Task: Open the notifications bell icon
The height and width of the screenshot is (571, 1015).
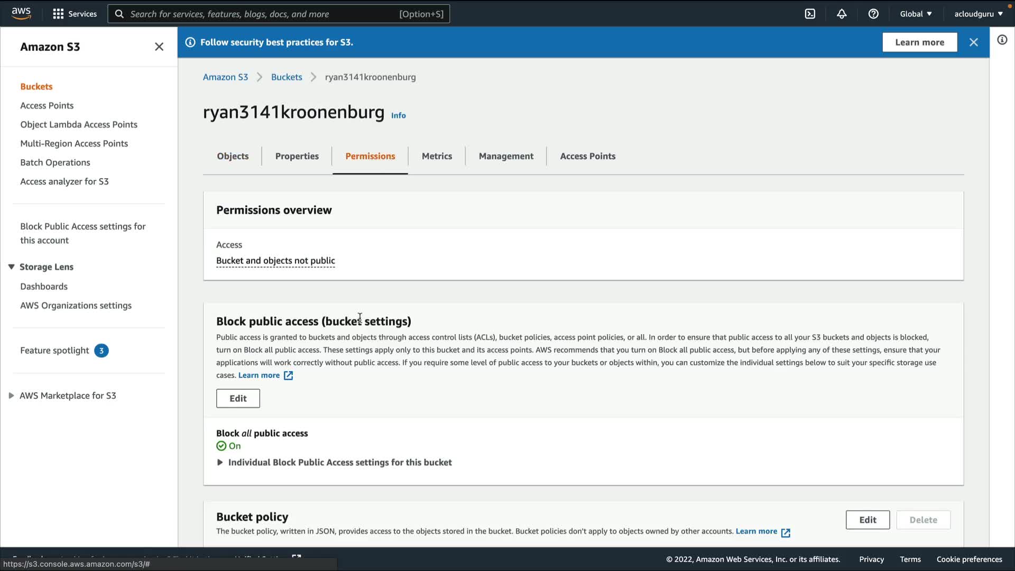Action: (x=842, y=14)
